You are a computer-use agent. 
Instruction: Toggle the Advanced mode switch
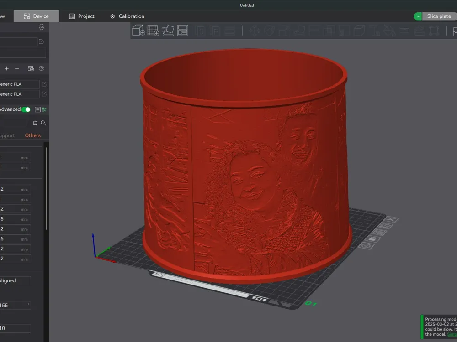point(26,109)
